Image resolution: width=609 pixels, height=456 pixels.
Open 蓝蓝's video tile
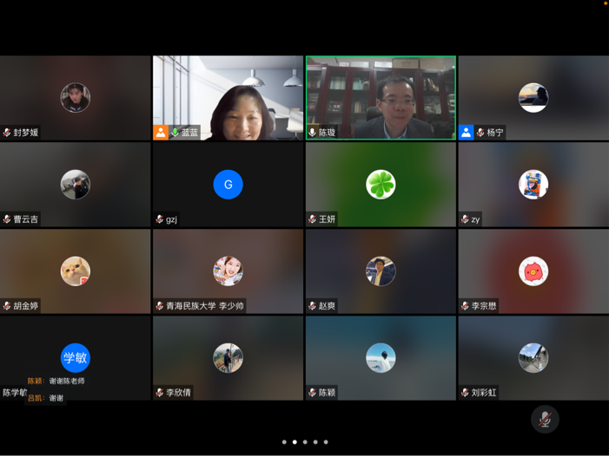(x=228, y=95)
